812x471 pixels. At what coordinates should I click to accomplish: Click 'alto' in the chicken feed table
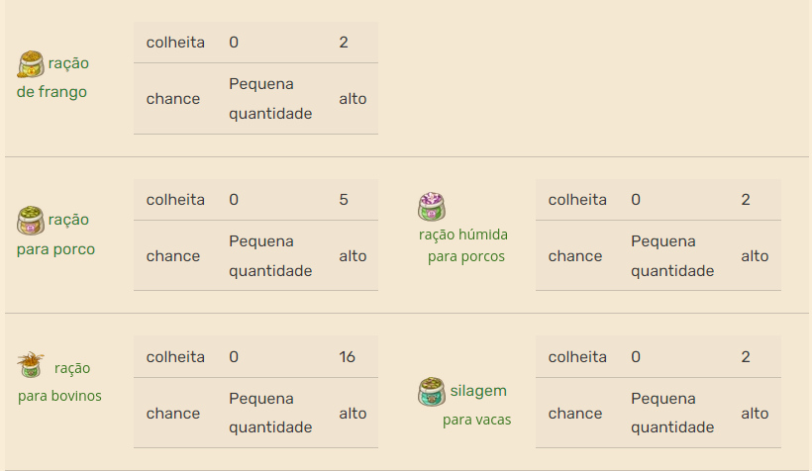[353, 99]
